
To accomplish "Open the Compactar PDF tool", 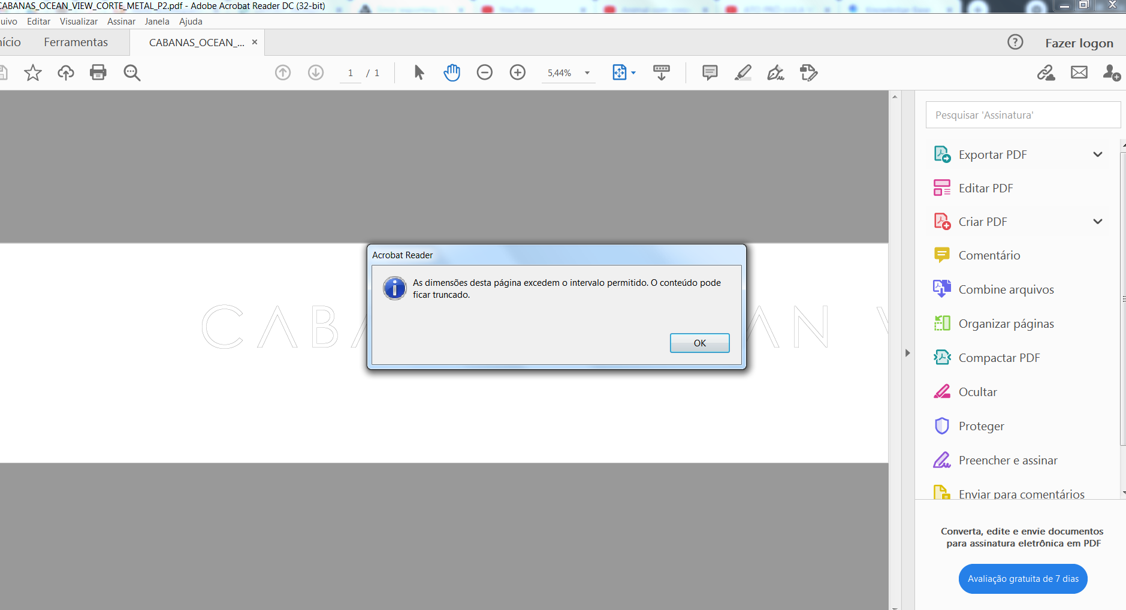I will pyautogui.click(x=999, y=358).
